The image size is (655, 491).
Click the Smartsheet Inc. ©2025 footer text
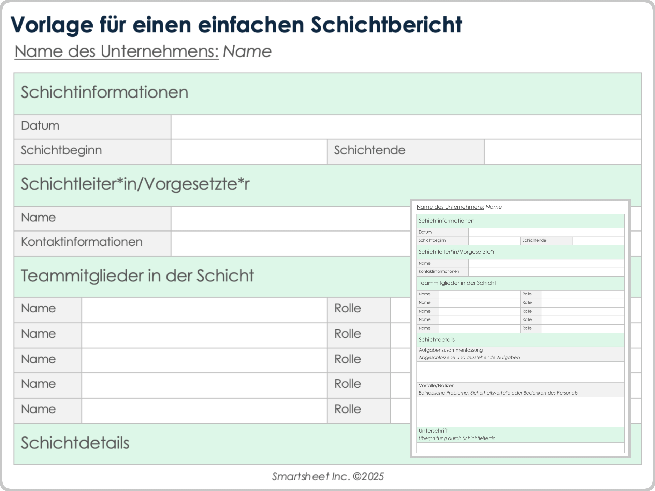(327, 476)
